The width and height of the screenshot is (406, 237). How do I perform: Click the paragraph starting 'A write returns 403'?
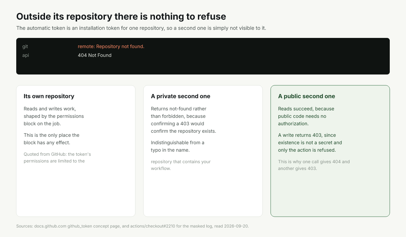(310, 143)
